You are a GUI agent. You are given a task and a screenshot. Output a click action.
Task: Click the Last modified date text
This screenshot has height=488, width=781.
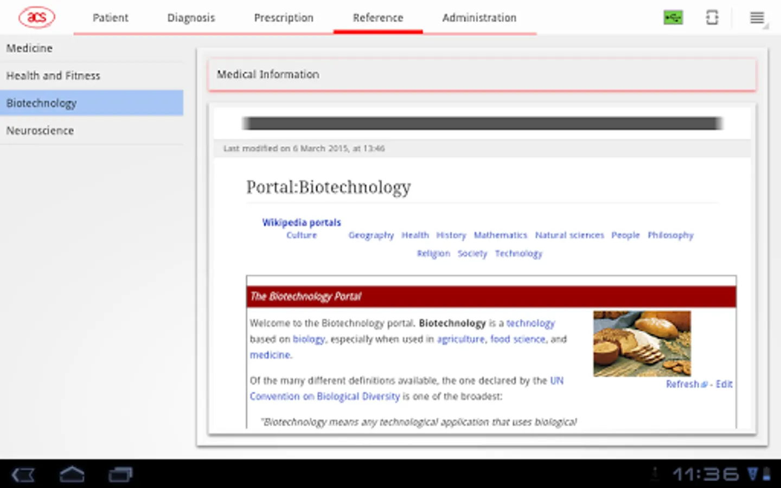pyautogui.click(x=304, y=149)
